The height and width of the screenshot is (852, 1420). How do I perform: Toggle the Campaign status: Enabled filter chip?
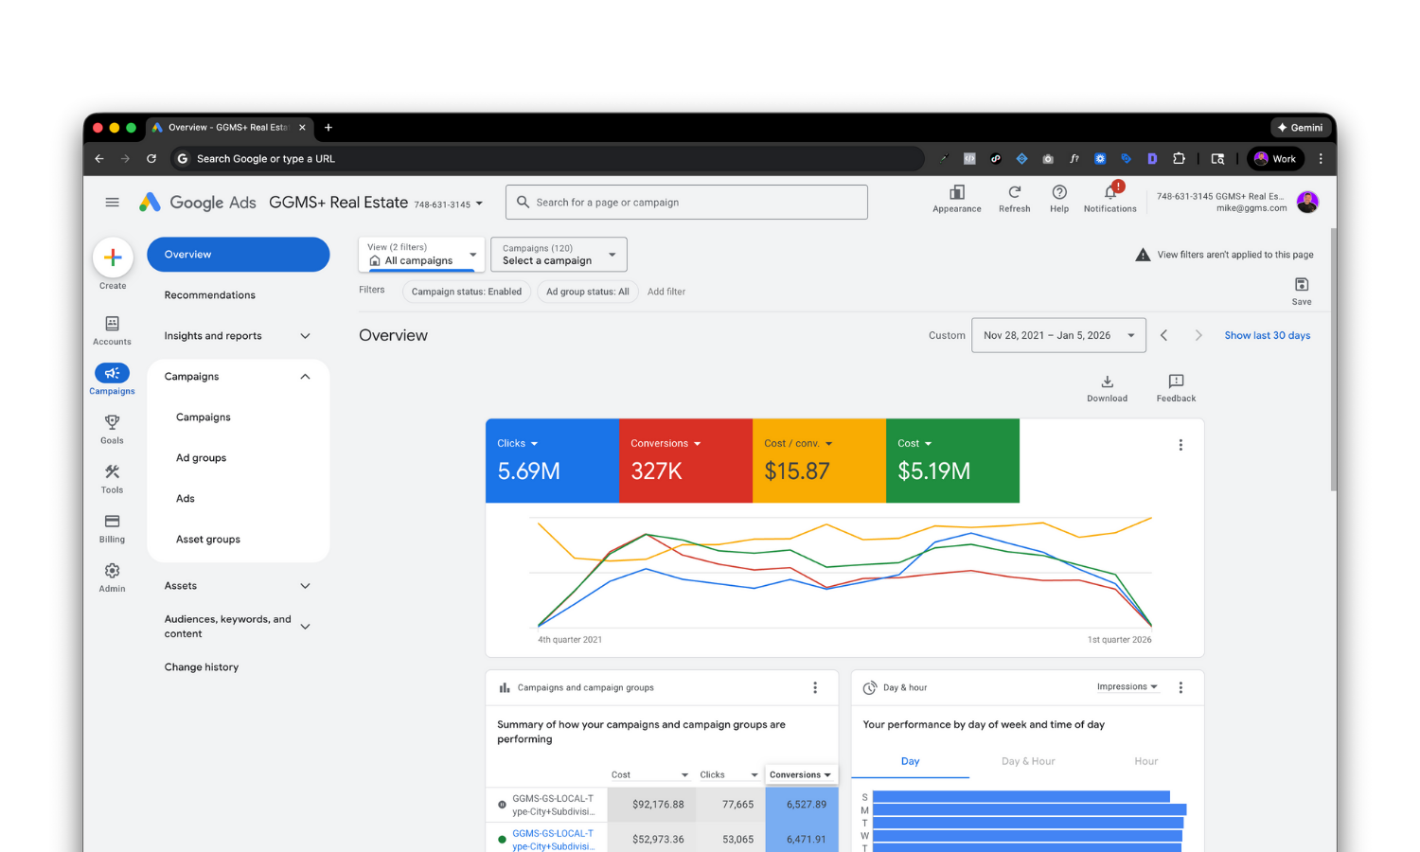(x=466, y=292)
